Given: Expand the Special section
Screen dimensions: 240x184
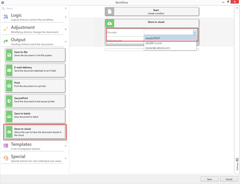Looking at the screenshot, I should pos(65,158).
